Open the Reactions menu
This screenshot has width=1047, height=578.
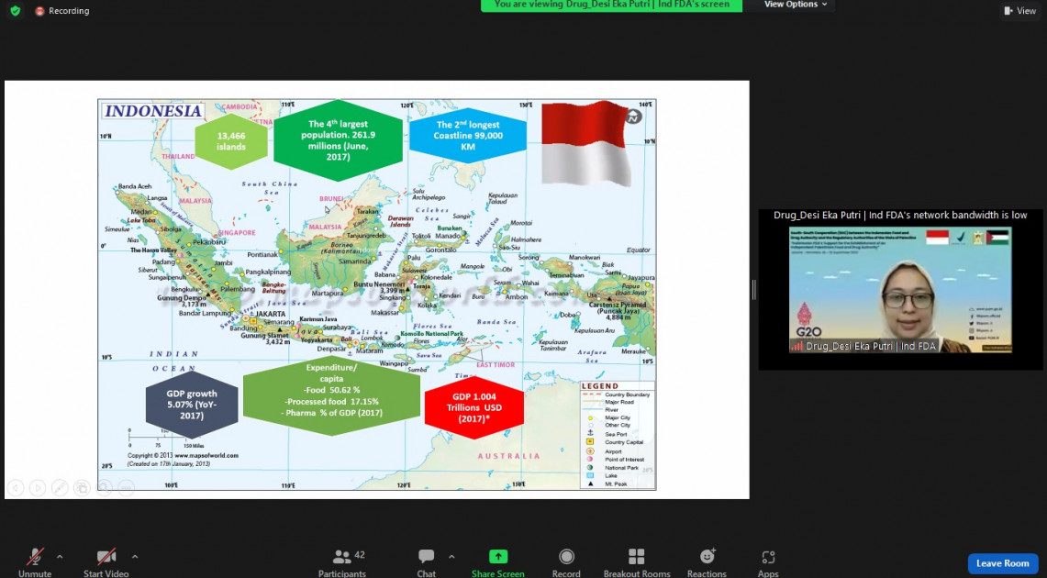(x=707, y=558)
